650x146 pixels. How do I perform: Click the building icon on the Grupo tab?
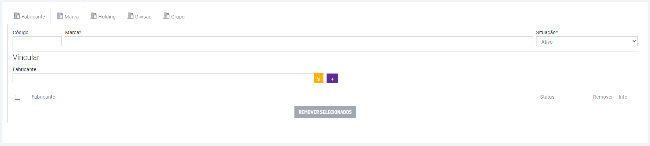[x=166, y=16]
